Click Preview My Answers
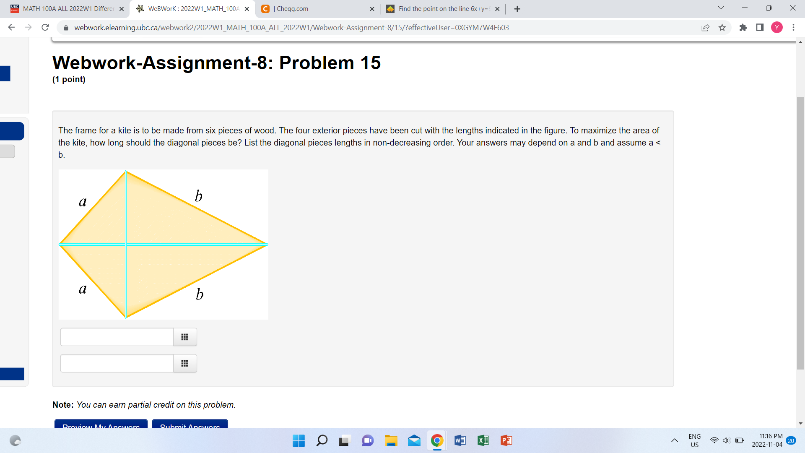Screen dimensions: 805x453 [x=101, y=426]
